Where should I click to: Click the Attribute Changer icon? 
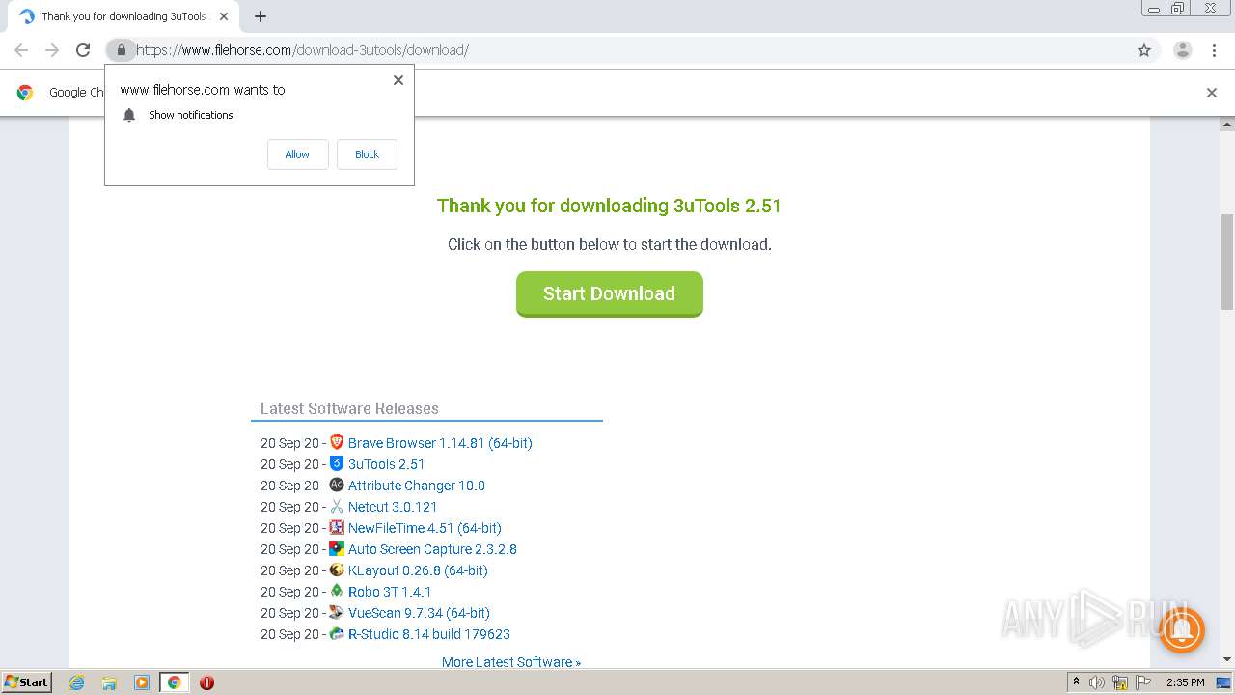[x=337, y=485]
